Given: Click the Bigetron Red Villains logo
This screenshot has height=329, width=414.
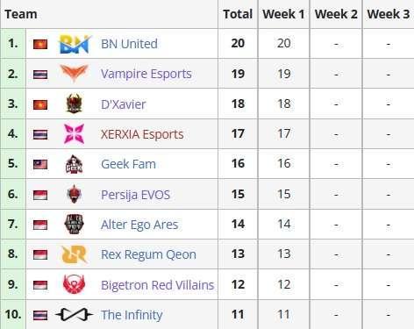Looking at the screenshot, I should click(x=74, y=284).
